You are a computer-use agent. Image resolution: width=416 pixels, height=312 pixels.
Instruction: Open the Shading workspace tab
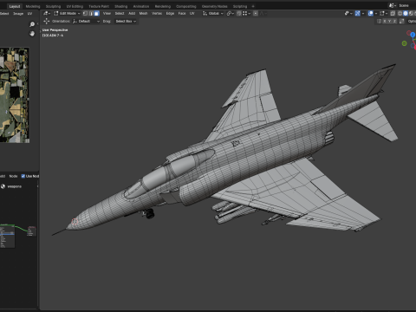coord(120,6)
